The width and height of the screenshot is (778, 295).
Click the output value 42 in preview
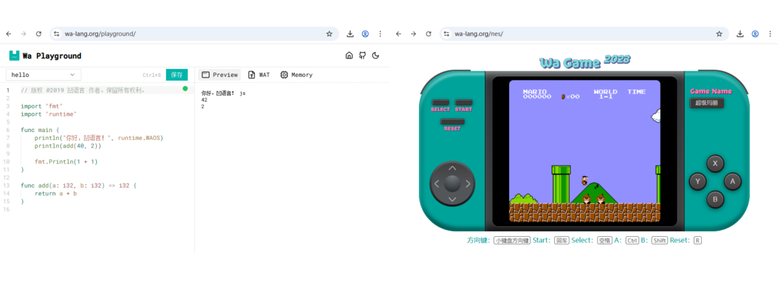204,100
